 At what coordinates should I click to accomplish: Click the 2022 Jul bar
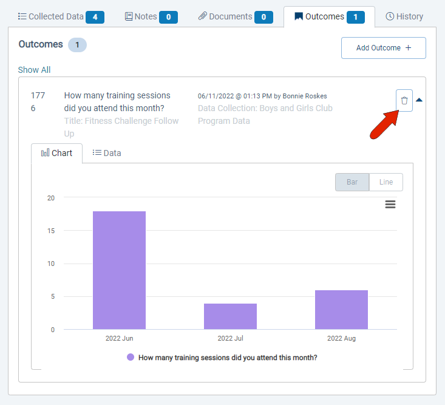pyautogui.click(x=230, y=316)
